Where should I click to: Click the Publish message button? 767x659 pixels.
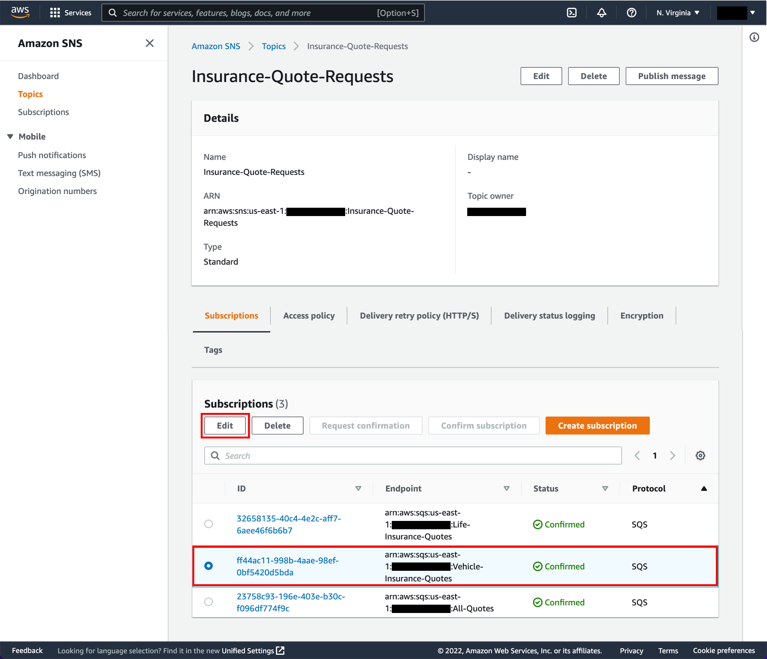tap(671, 76)
